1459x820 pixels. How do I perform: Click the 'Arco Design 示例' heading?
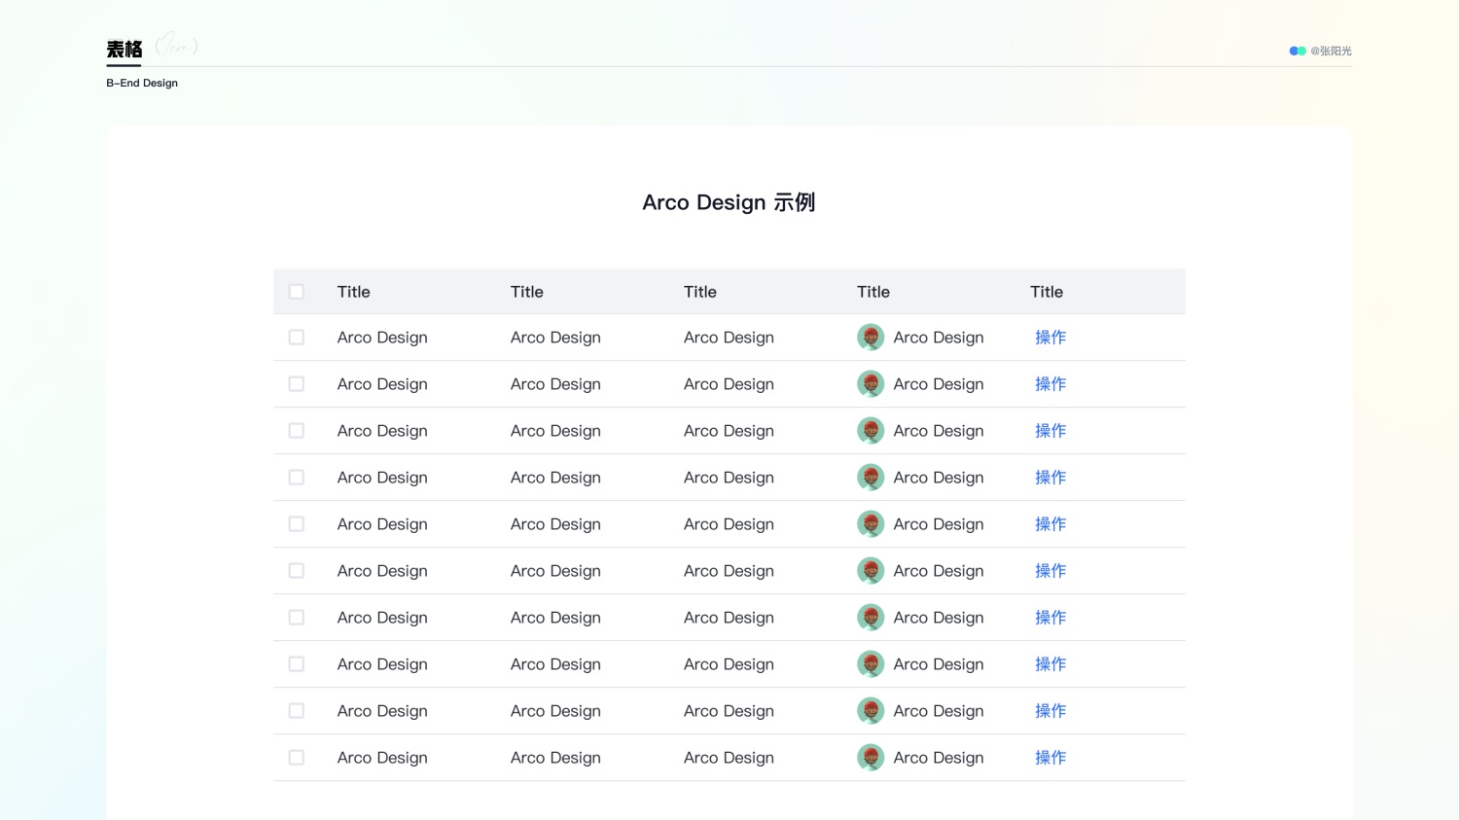coord(729,202)
